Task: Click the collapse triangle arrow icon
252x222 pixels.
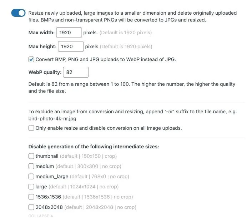Action: coord(52,216)
